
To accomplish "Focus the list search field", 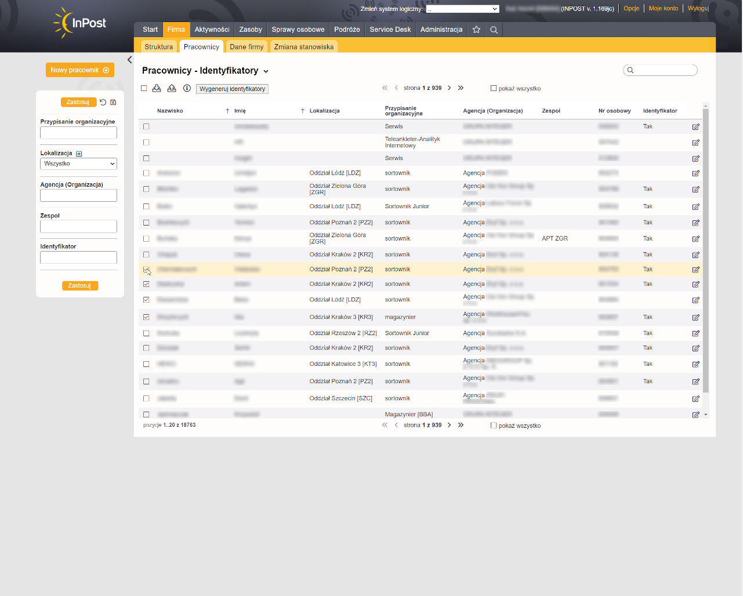I will (660, 70).
